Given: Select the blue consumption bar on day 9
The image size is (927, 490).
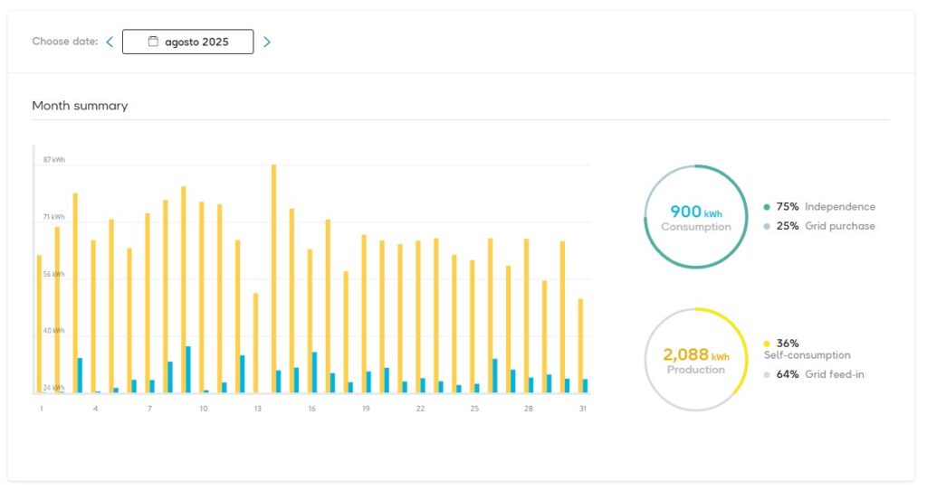Looking at the screenshot, I should (x=188, y=369).
